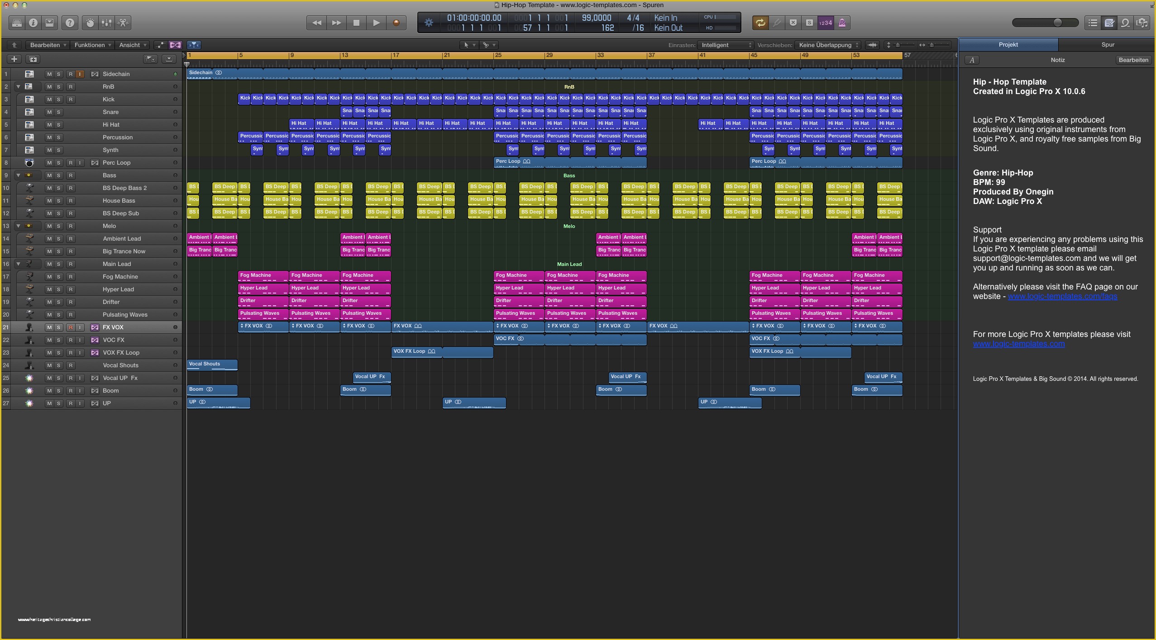Click the Tuner button
This screenshot has width=1156, height=640.
coord(777,23)
